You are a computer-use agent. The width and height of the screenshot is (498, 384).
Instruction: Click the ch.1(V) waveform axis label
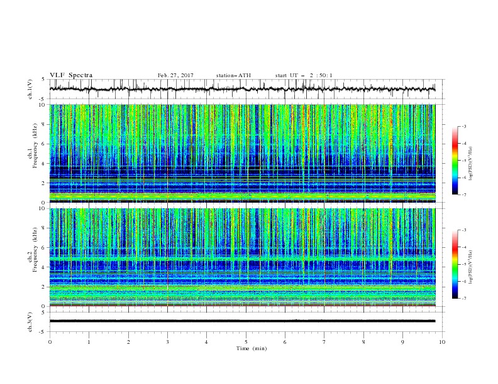(30, 89)
